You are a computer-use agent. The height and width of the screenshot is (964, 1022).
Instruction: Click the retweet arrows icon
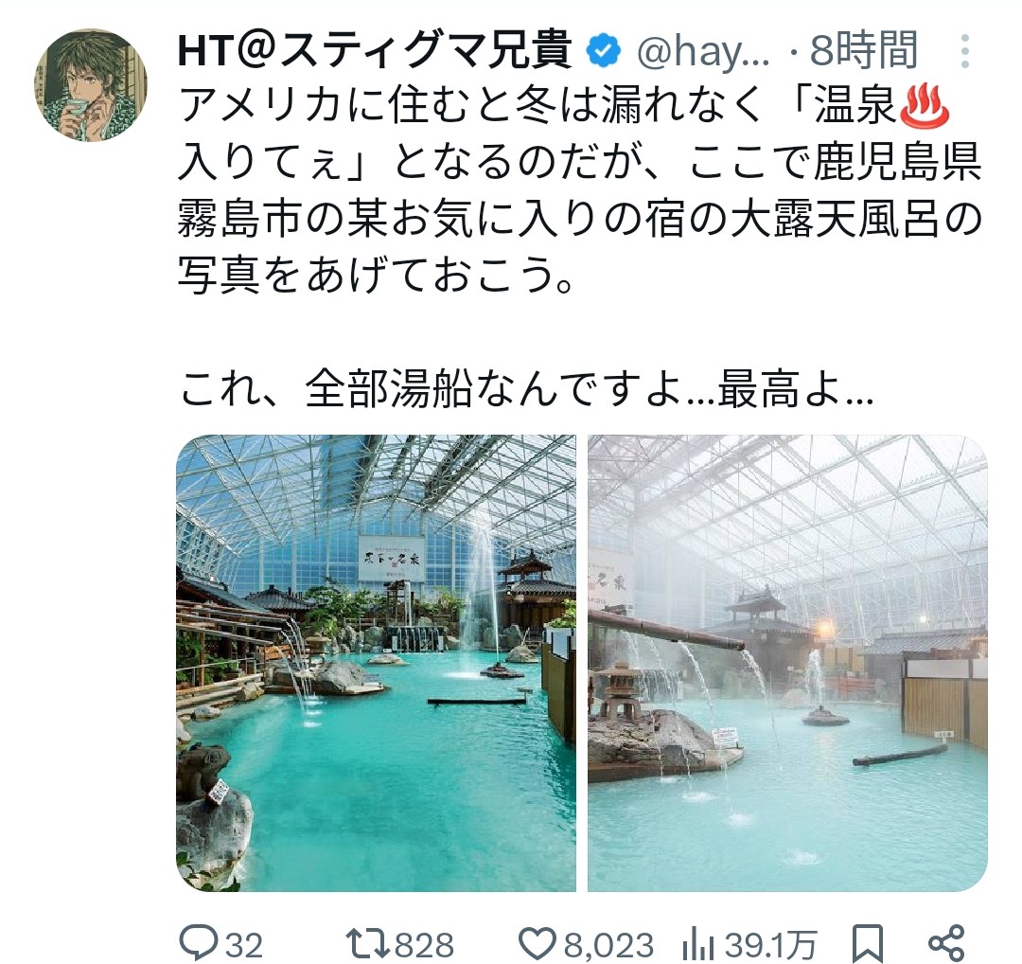point(369,942)
